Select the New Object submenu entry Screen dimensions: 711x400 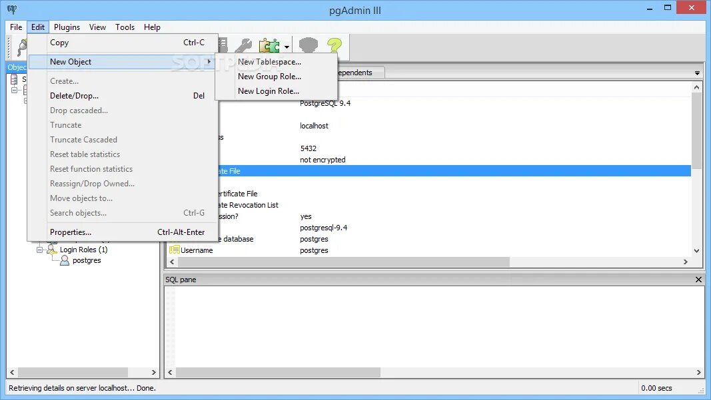point(123,62)
